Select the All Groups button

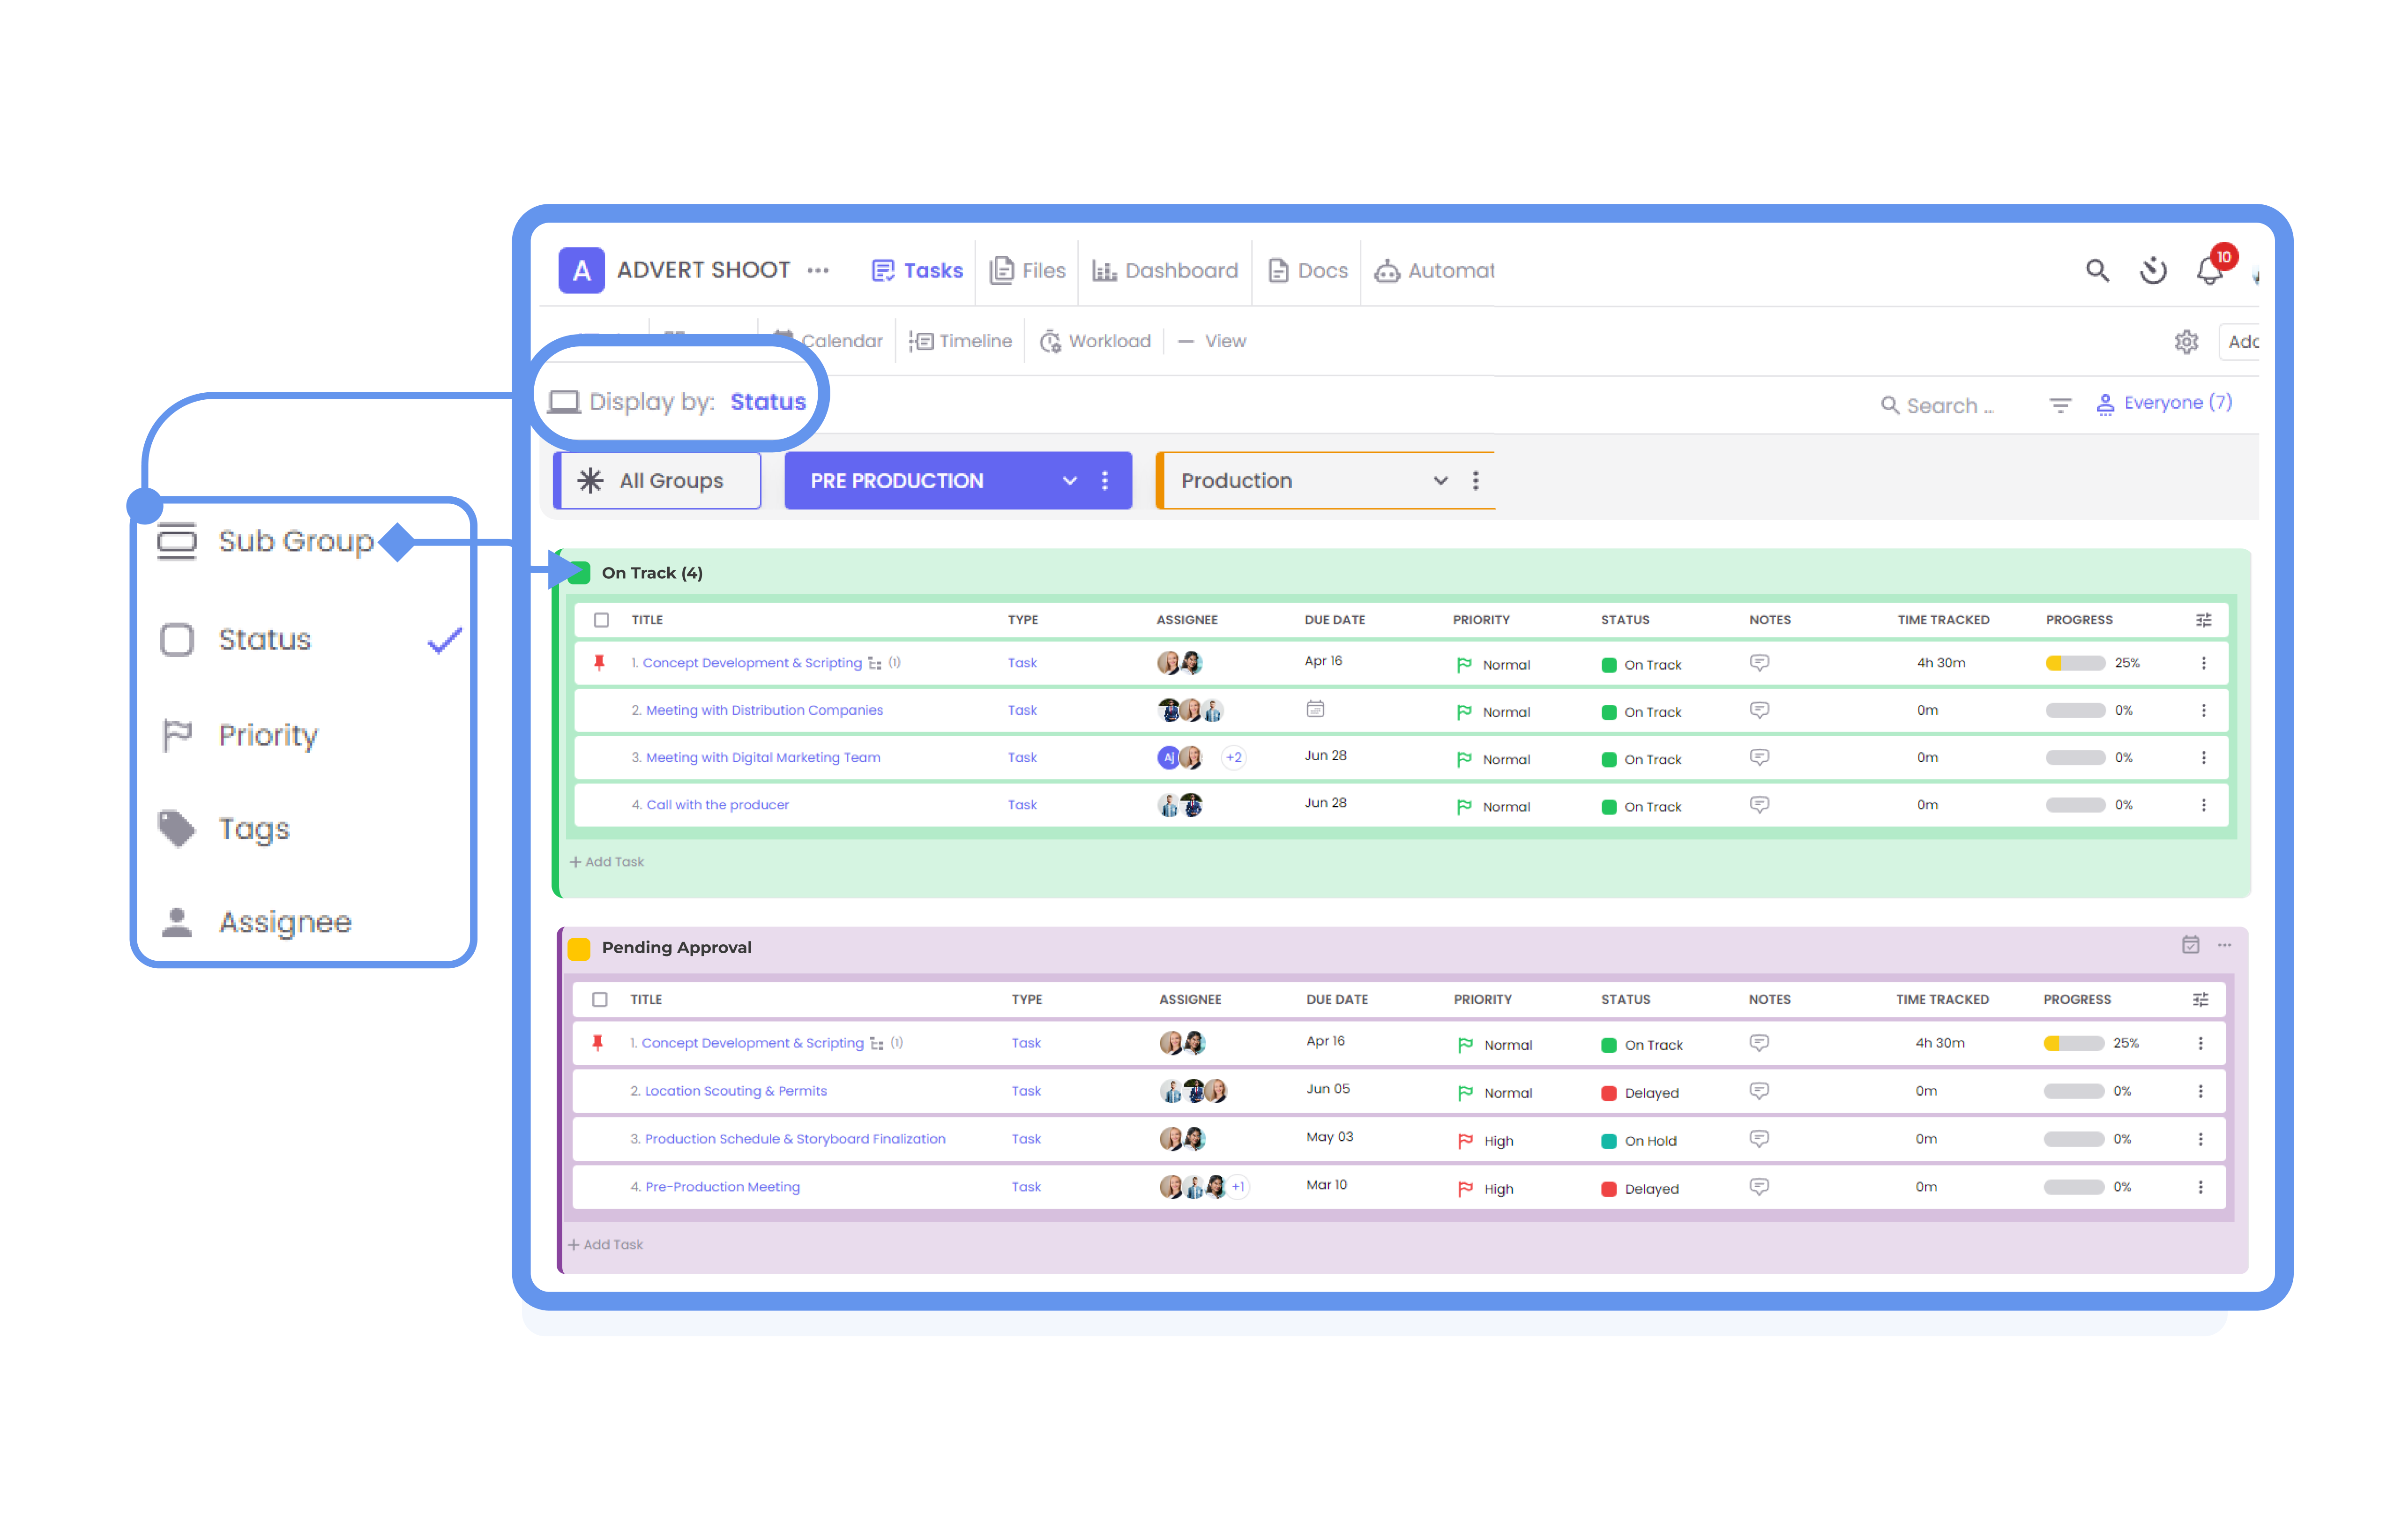tap(656, 481)
